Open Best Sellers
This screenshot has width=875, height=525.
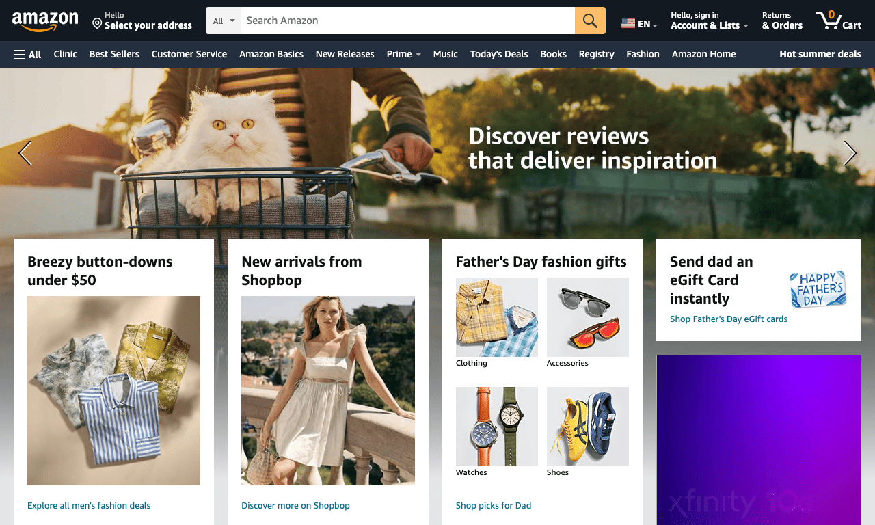[x=114, y=54]
